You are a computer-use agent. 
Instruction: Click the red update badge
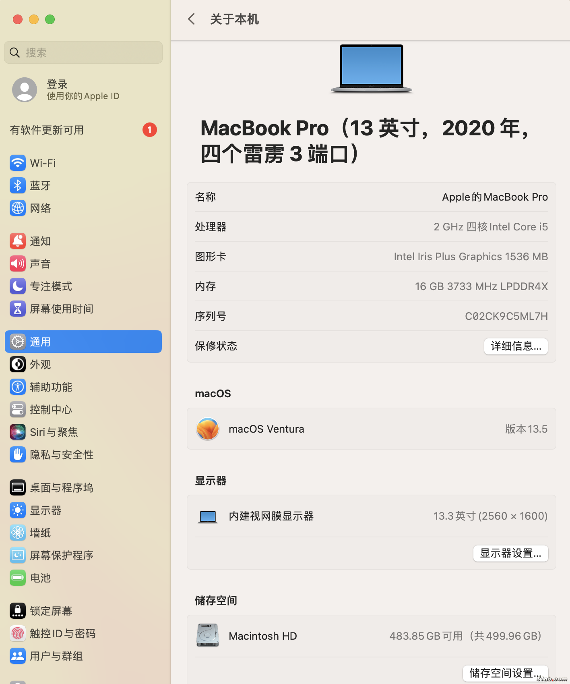[x=150, y=130]
